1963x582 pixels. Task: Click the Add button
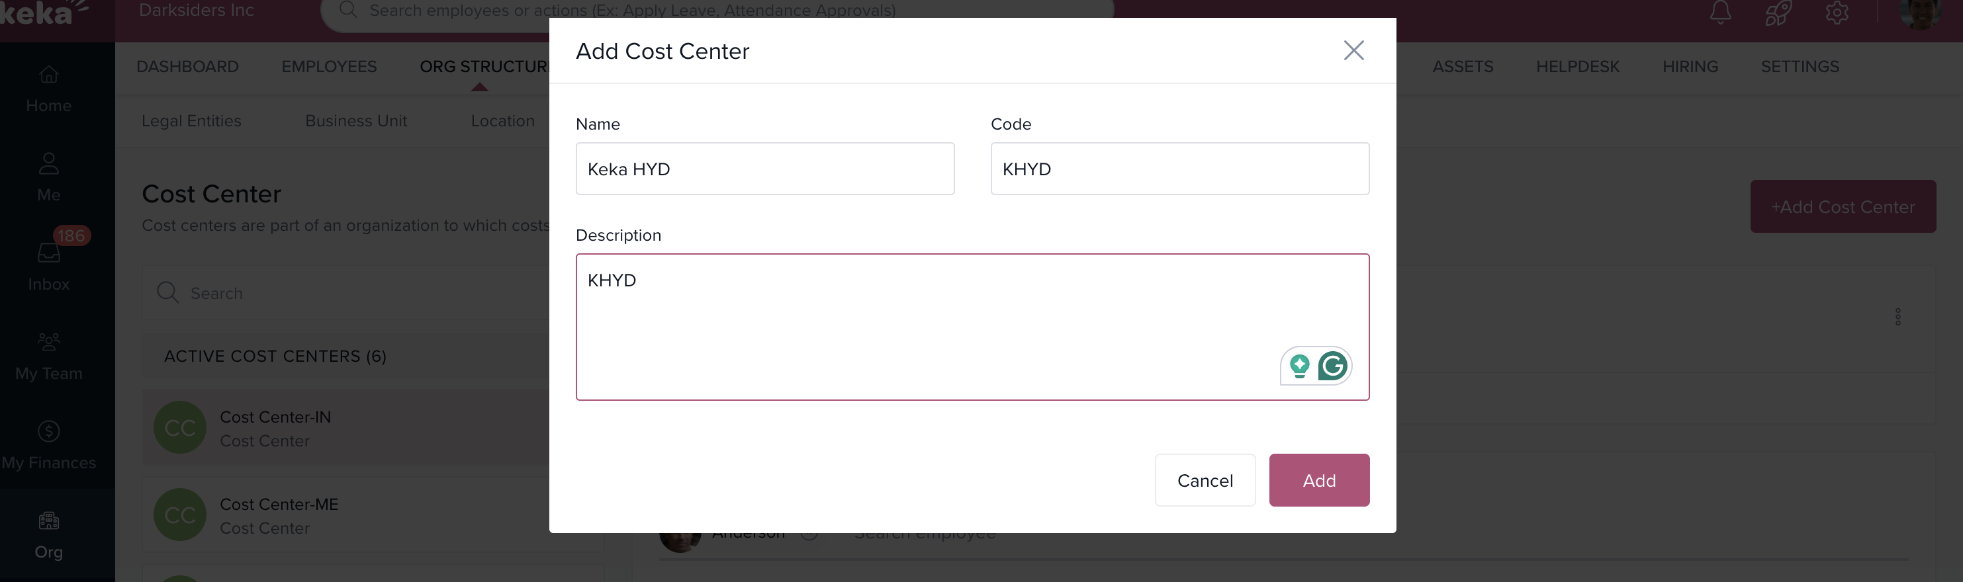(x=1318, y=481)
